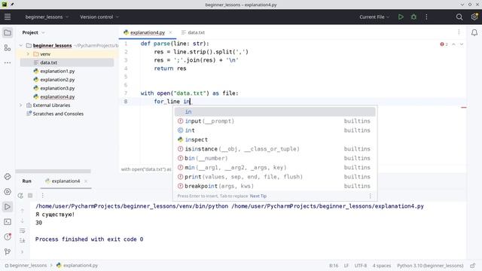Choose 'inspect' completion suggestion

(x=275, y=139)
